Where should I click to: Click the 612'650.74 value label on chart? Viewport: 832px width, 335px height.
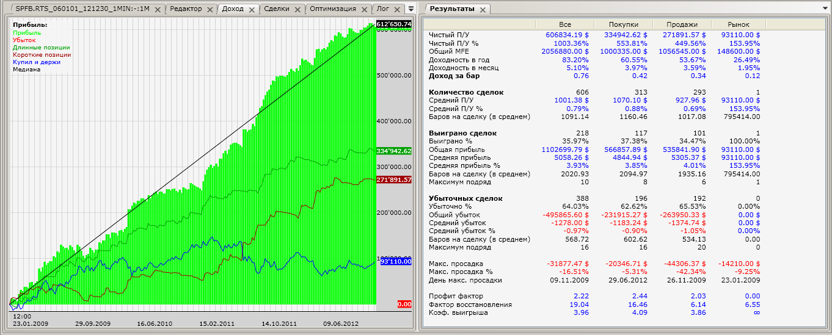[x=394, y=24]
